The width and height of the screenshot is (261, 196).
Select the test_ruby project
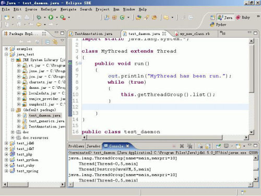point(26,165)
